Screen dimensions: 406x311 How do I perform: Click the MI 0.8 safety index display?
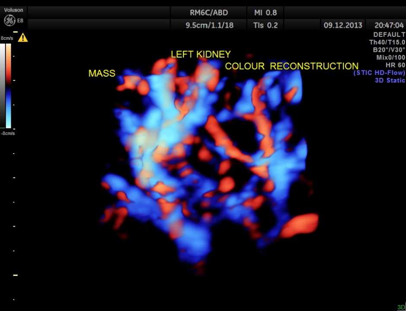[x=265, y=13]
